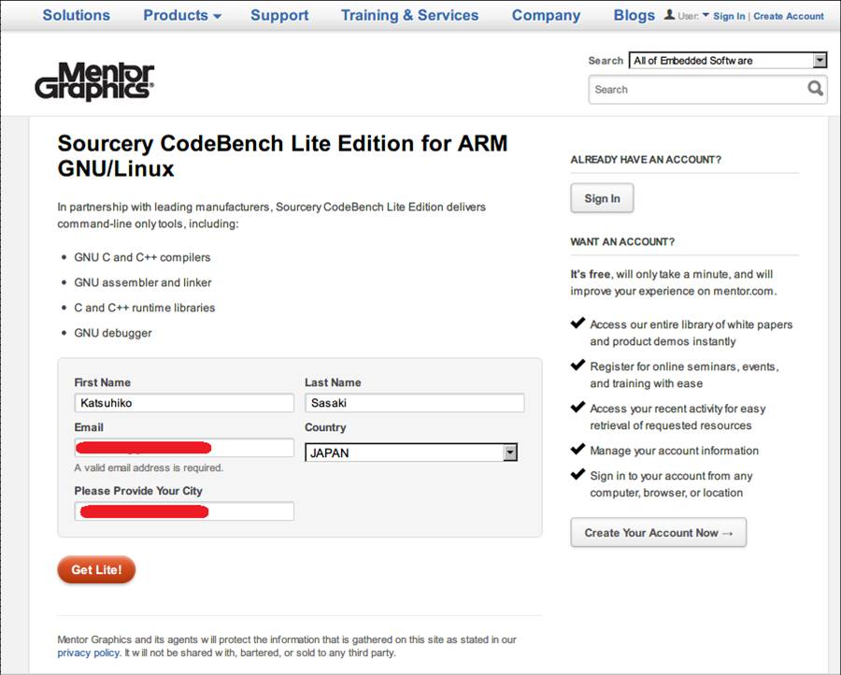Click the Create Account link at top
This screenshot has height=675, width=841.
[x=789, y=16]
